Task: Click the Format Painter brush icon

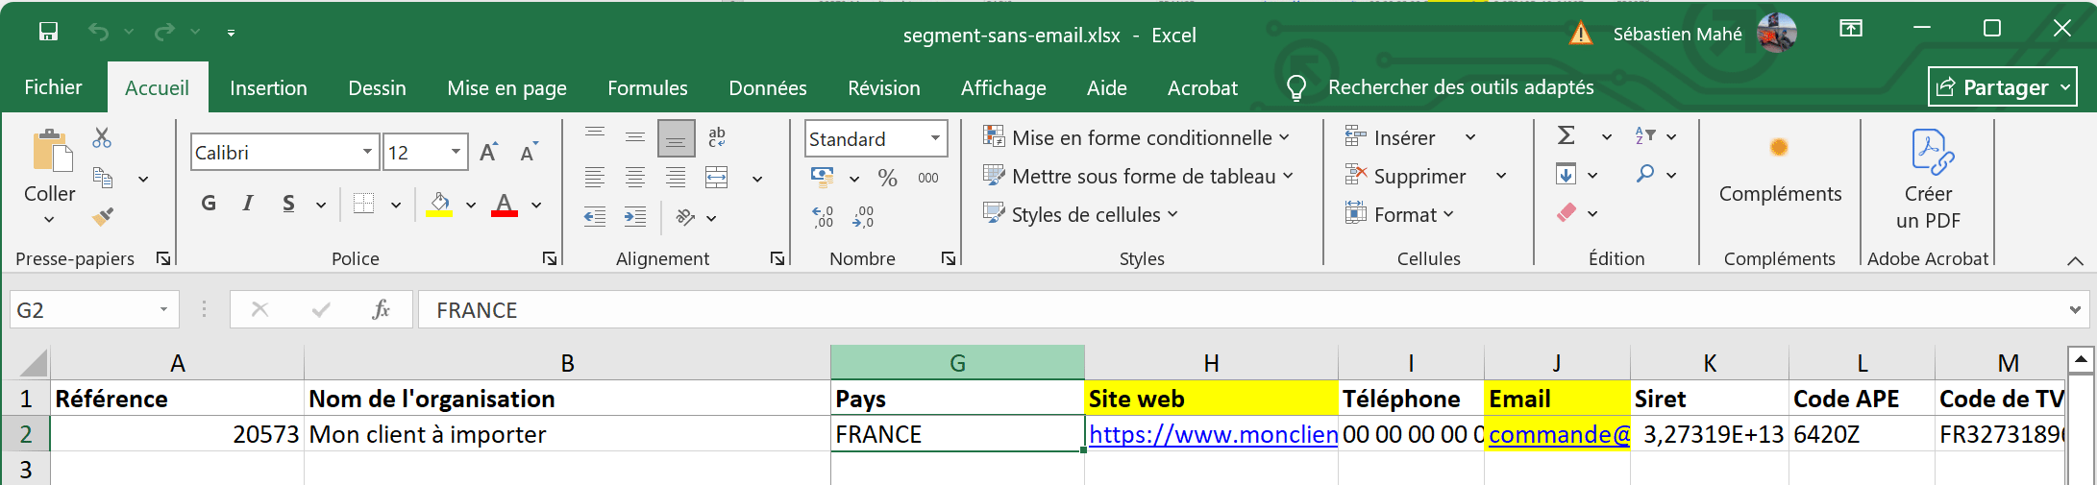Action: (102, 217)
